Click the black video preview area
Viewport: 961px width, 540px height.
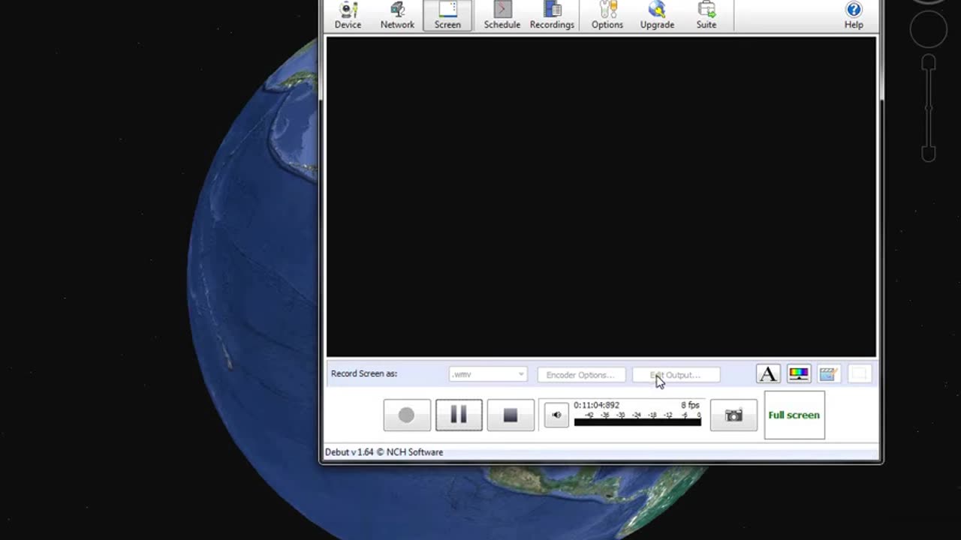click(601, 196)
